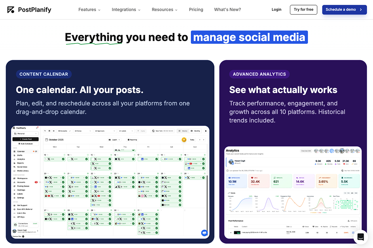Switch the calendar preview to Weekly view
Viewport: 373px width, 248px height.
click(183, 131)
